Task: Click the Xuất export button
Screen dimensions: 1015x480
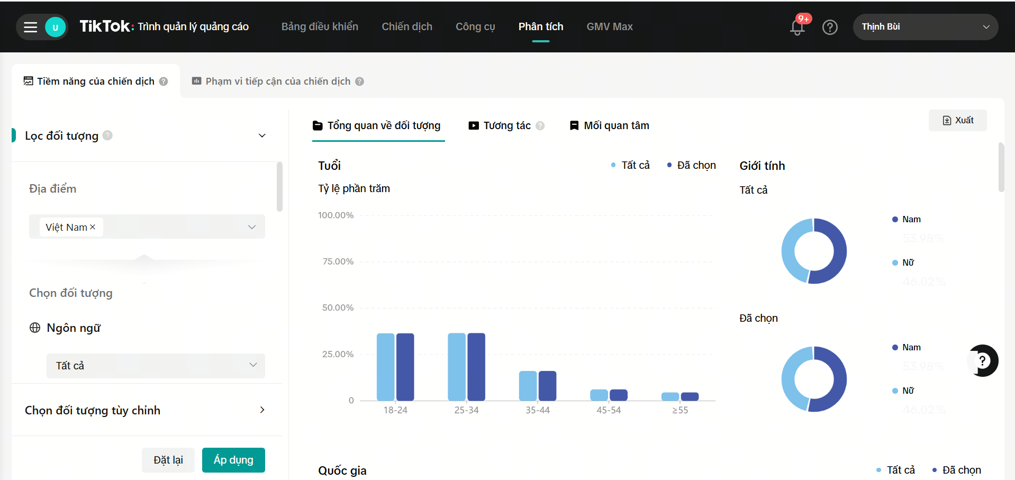Action: [958, 121]
